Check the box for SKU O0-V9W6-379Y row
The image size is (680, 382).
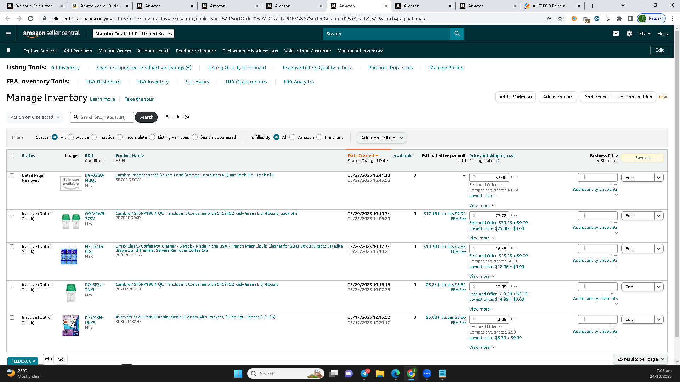coord(12,214)
